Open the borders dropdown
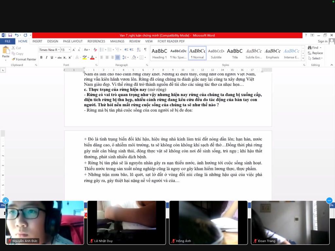 145,58
